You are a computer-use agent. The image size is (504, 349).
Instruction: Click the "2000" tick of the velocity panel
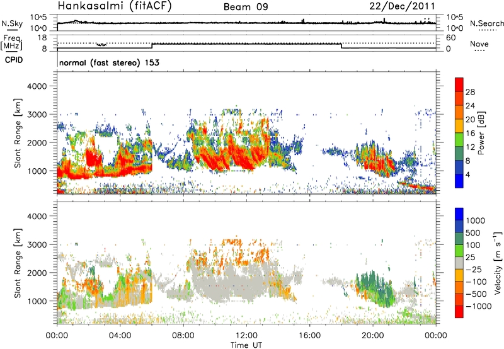37,273
